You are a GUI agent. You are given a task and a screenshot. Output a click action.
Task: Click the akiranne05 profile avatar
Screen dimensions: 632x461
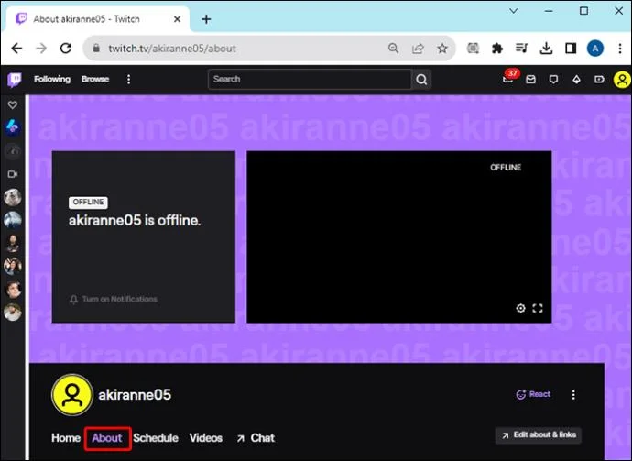pos(72,395)
